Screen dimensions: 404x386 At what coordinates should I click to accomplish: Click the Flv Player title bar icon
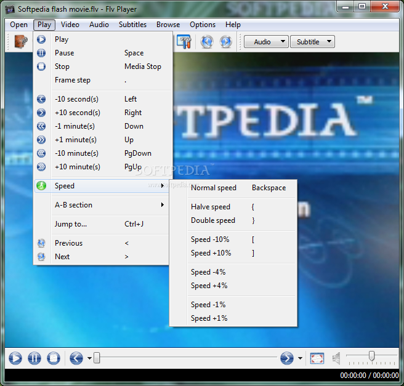coord(10,9)
